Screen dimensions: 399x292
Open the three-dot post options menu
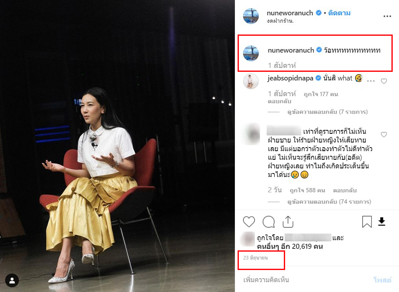(x=387, y=16)
